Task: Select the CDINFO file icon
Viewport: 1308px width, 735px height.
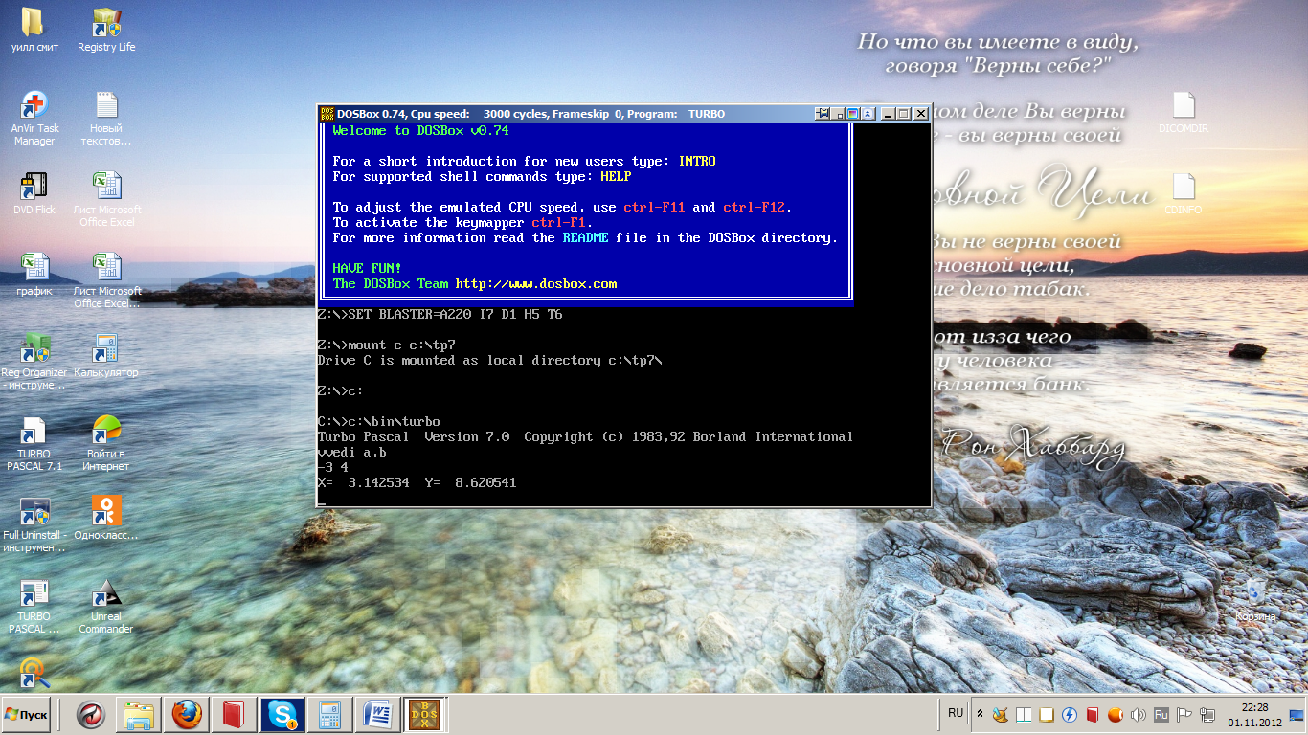Action: [x=1184, y=193]
